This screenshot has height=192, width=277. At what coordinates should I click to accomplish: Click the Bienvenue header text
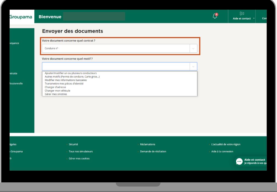click(x=50, y=17)
